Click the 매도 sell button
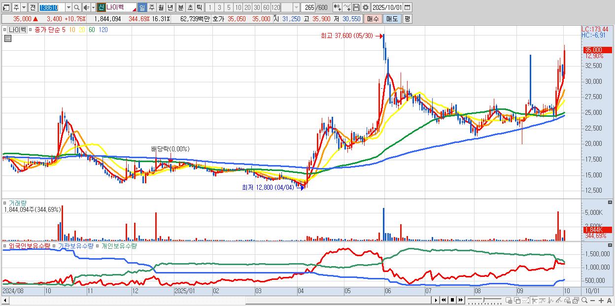 [x=392, y=19]
